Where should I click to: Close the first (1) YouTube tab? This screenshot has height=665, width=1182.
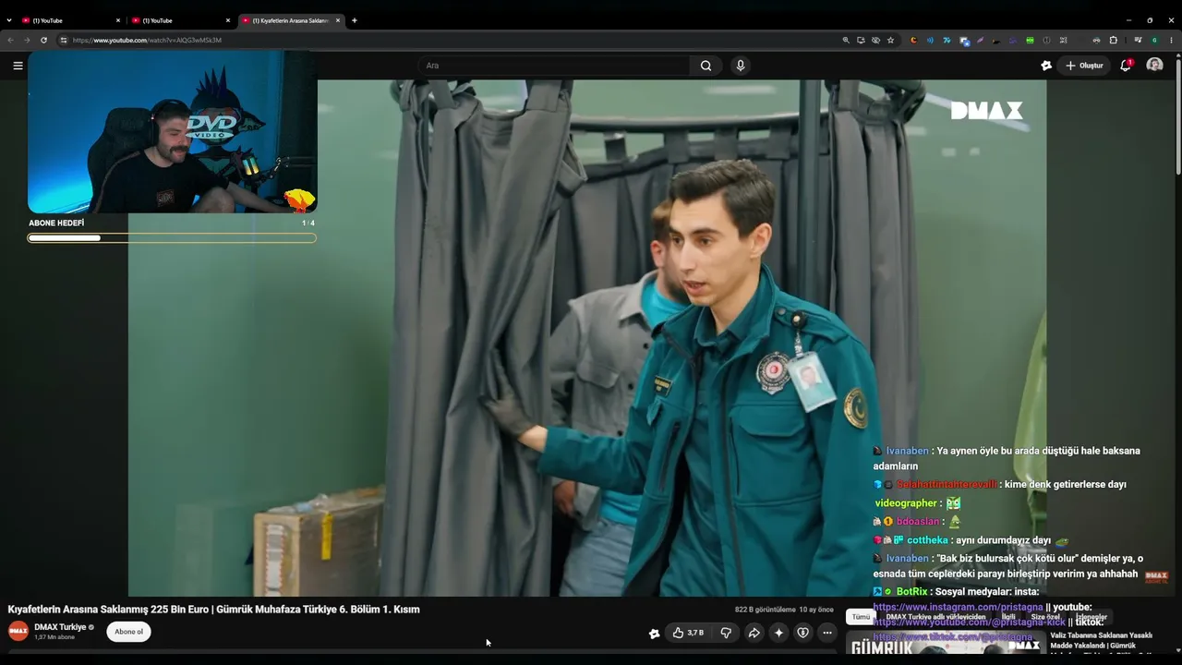tap(118, 20)
